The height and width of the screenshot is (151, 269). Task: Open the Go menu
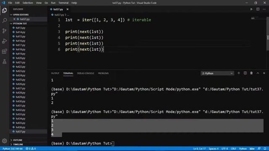coord(46,3)
